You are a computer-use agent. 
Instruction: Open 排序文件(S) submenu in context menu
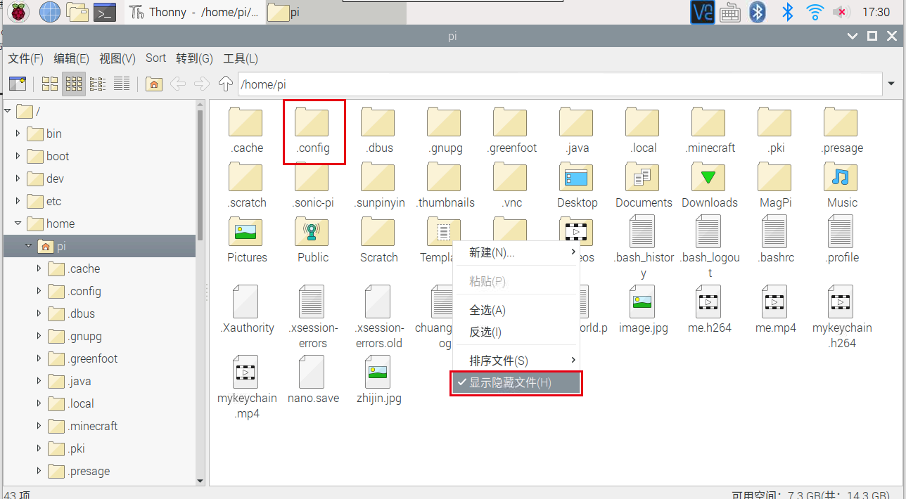[516, 361]
